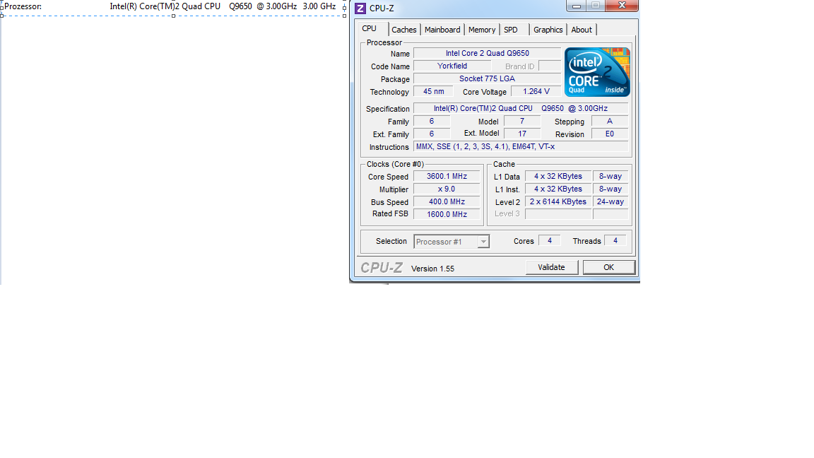Open the Mainboard tab

(442, 30)
